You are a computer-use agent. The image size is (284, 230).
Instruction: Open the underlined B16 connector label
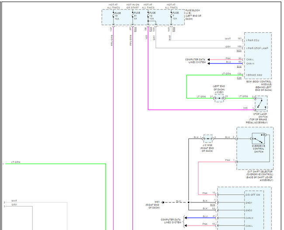click(x=239, y=67)
